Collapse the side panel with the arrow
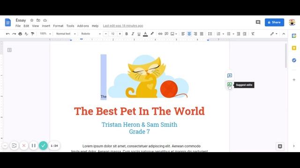This screenshot has width=300, height=168. 294,146
